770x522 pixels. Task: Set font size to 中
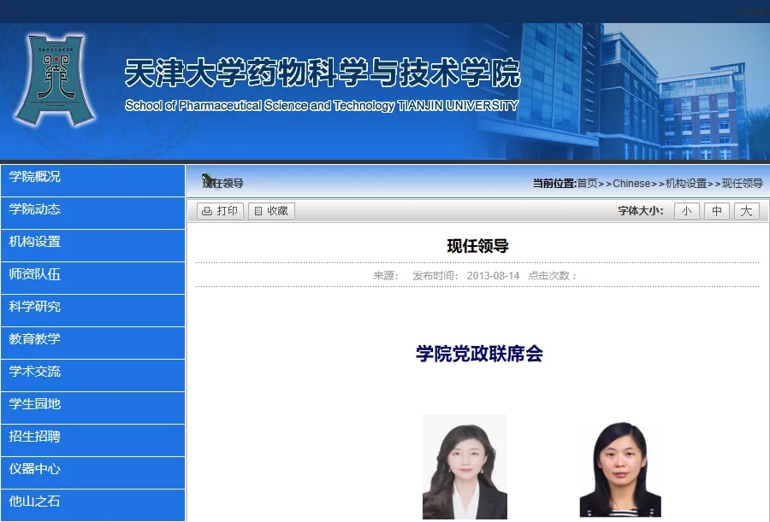[x=717, y=211]
